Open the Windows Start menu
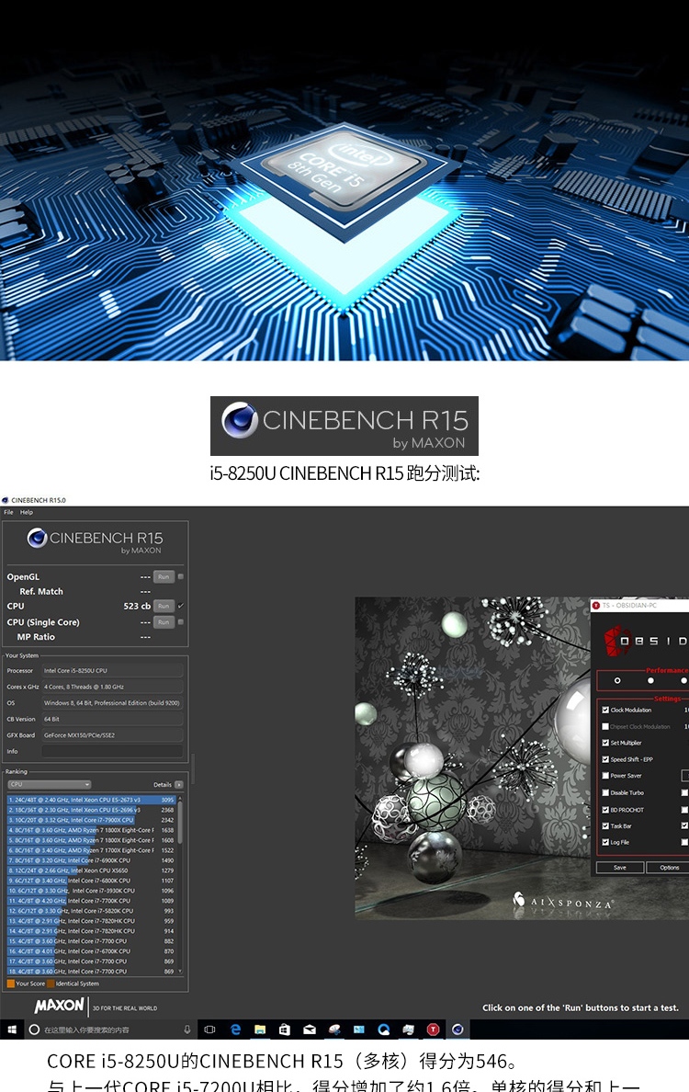Image resolution: width=689 pixels, height=1092 pixels. [11, 1029]
